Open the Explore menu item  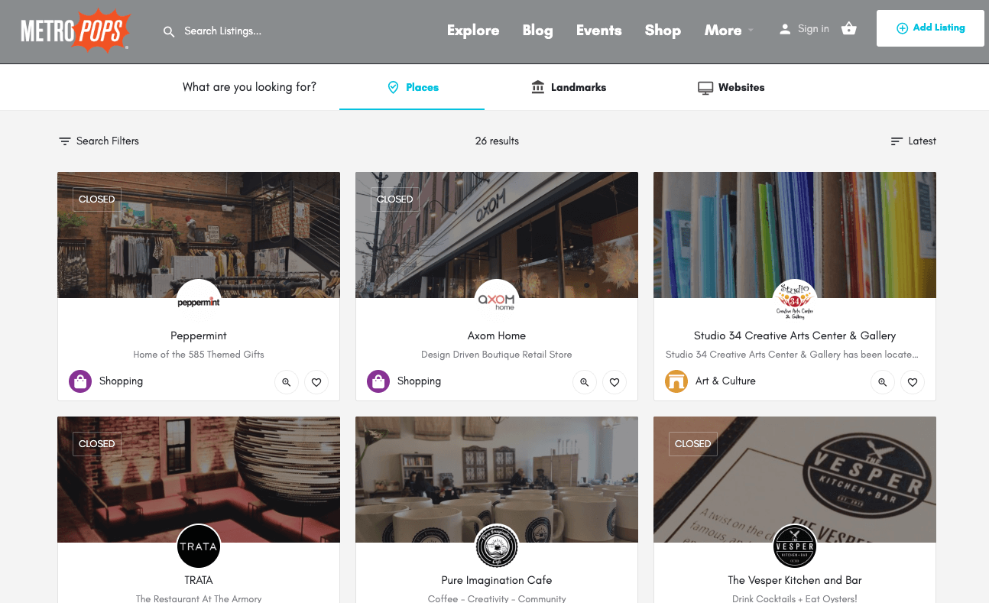pyautogui.click(x=473, y=31)
